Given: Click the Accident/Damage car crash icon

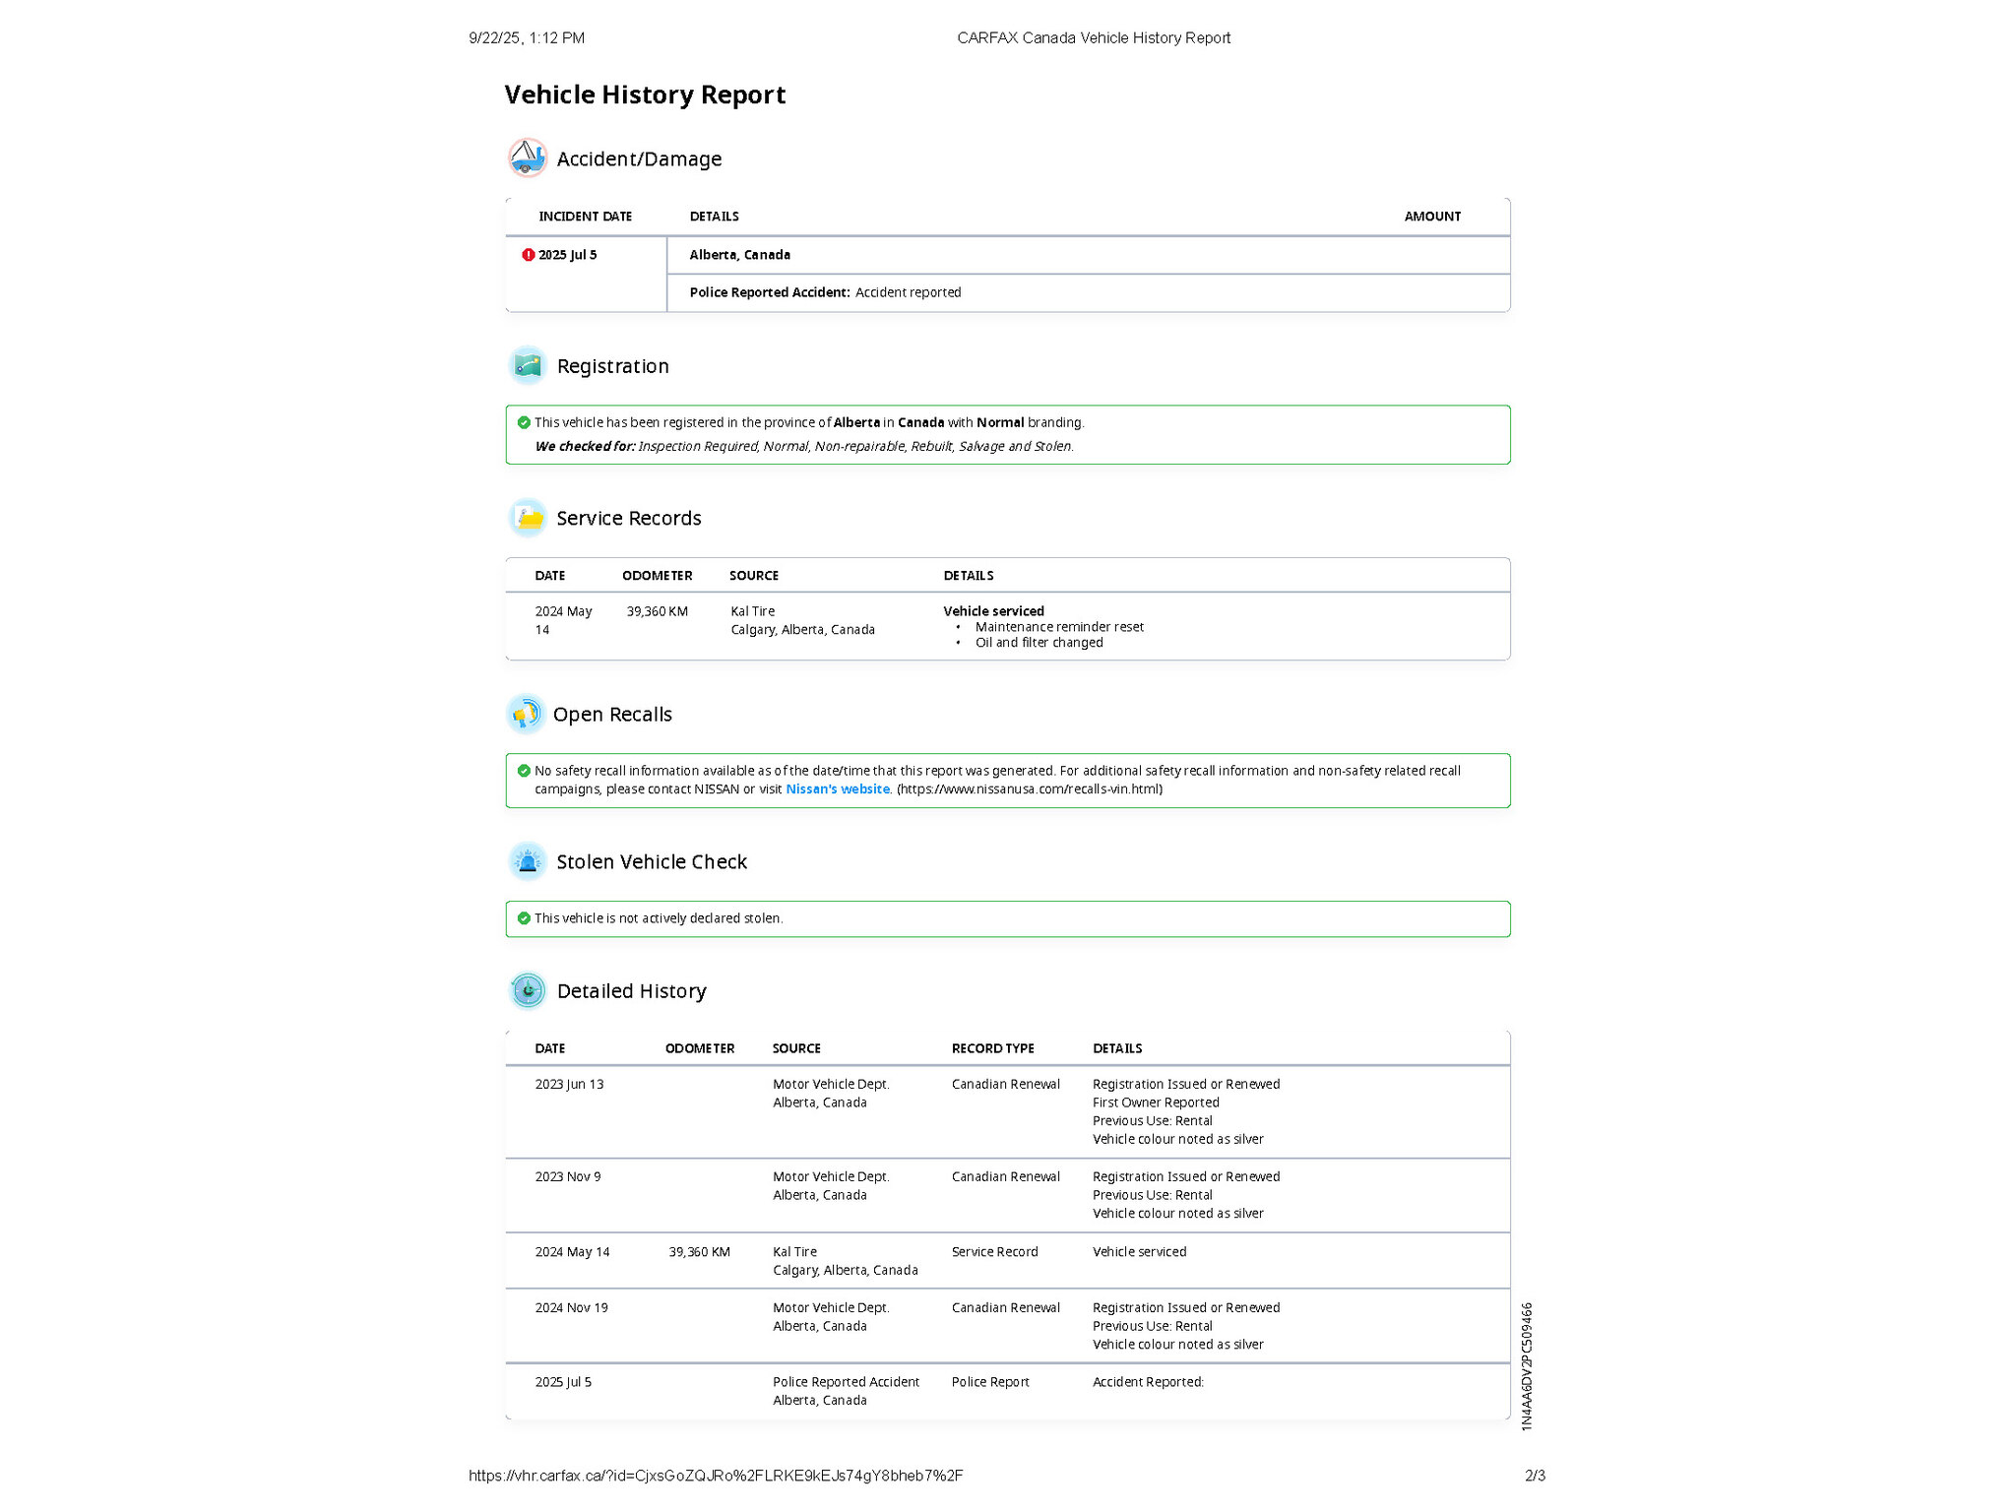Looking at the screenshot, I should (528, 157).
